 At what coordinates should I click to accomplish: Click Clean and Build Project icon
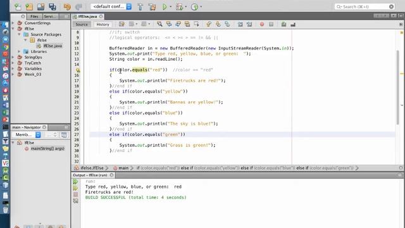152,7
